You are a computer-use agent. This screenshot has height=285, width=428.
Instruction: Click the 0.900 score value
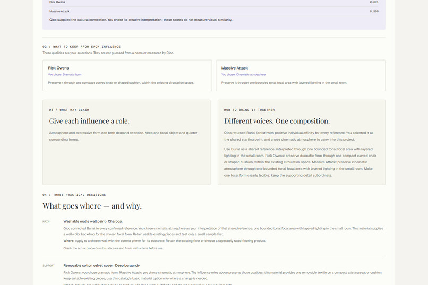pos(374,11)
